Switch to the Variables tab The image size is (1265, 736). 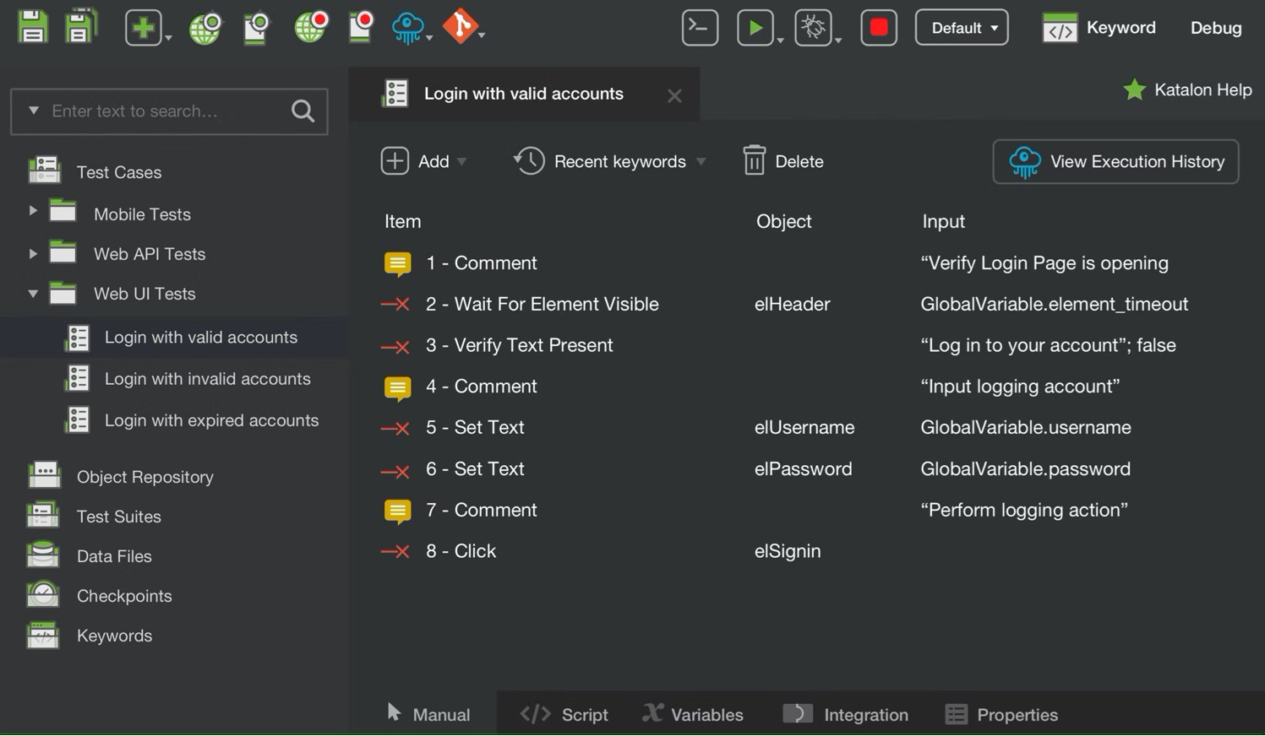point(693,715)
